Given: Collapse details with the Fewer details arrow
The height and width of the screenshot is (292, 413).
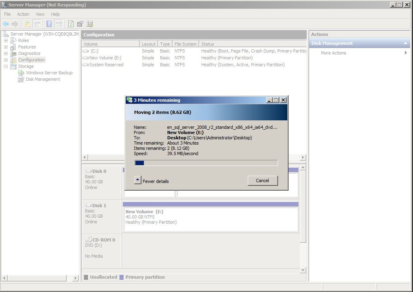Looking at the screenshot, I should click(137, 180).
